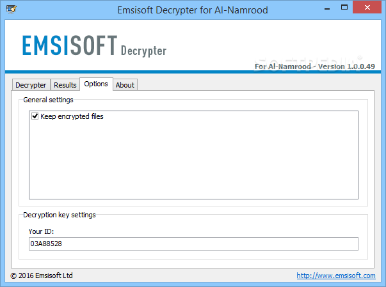Click the Emsisoft Decrypter logo banner
This screenshot has width=386, height=287.
95,46
